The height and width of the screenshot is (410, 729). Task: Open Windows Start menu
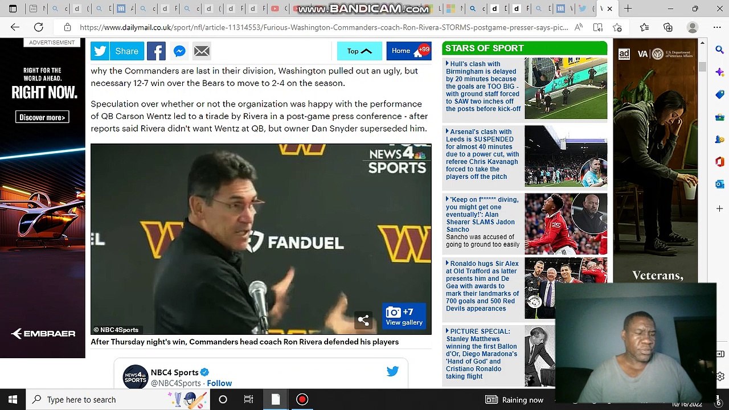point(13,400)
